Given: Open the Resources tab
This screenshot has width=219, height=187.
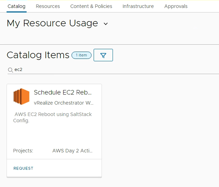Looking at the screenshot, I should tap(48, 6).
